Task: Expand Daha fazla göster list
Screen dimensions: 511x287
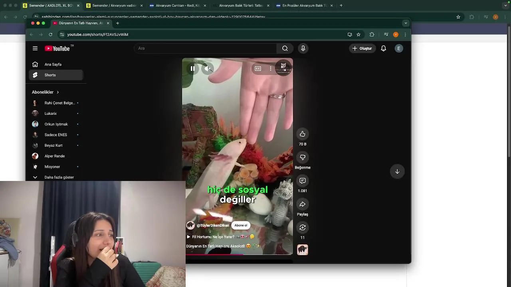Action: [56, 177]
